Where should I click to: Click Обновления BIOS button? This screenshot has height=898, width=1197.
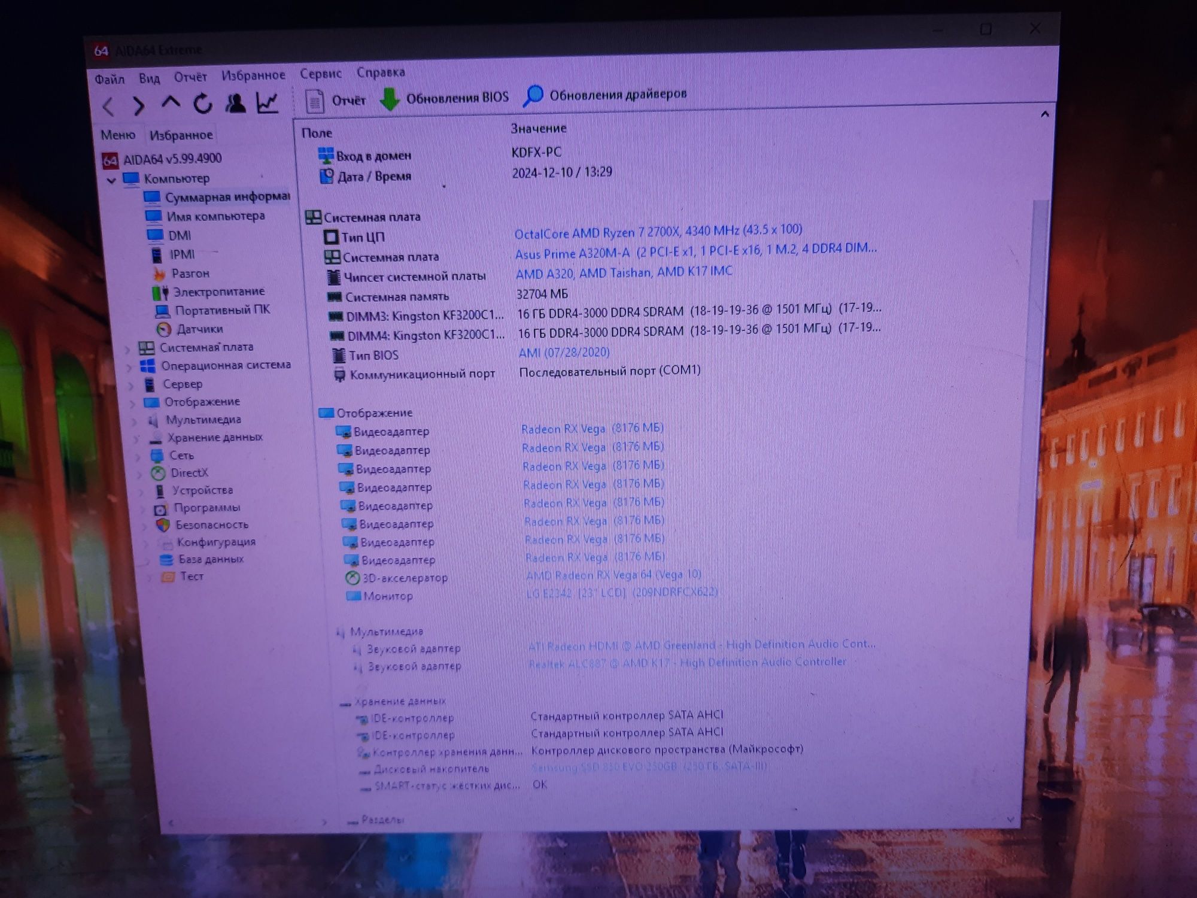tap(444, 98)
